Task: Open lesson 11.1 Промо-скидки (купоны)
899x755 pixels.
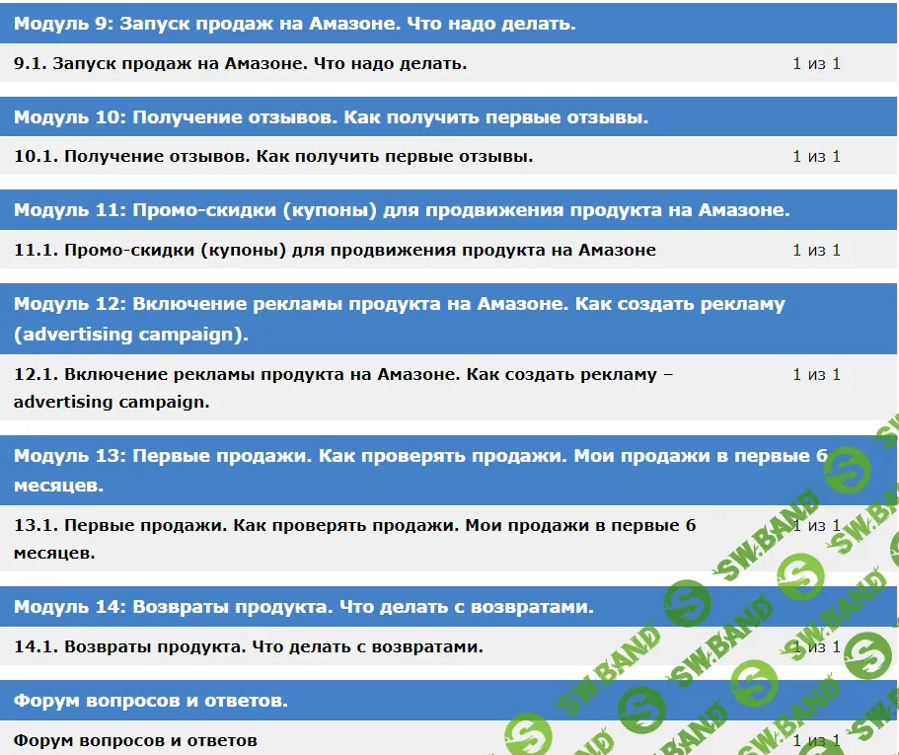Action: pyautogui.click(x=335, y=250)
